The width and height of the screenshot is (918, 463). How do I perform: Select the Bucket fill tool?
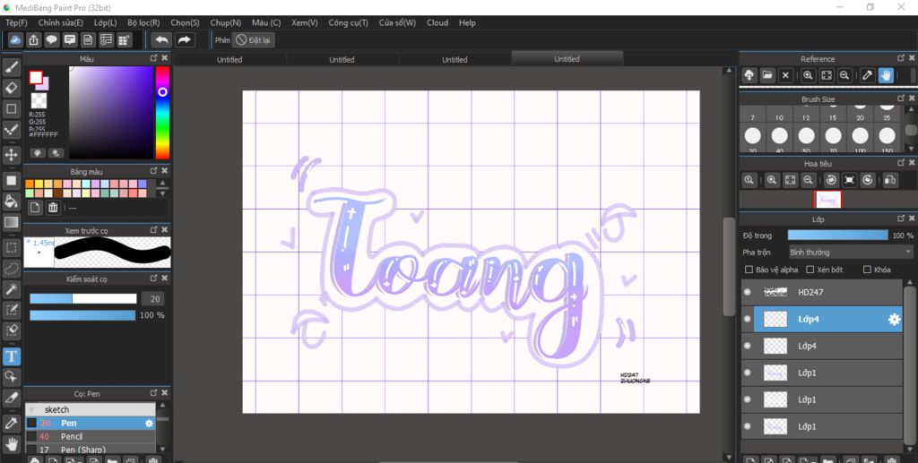pos(11,201)
